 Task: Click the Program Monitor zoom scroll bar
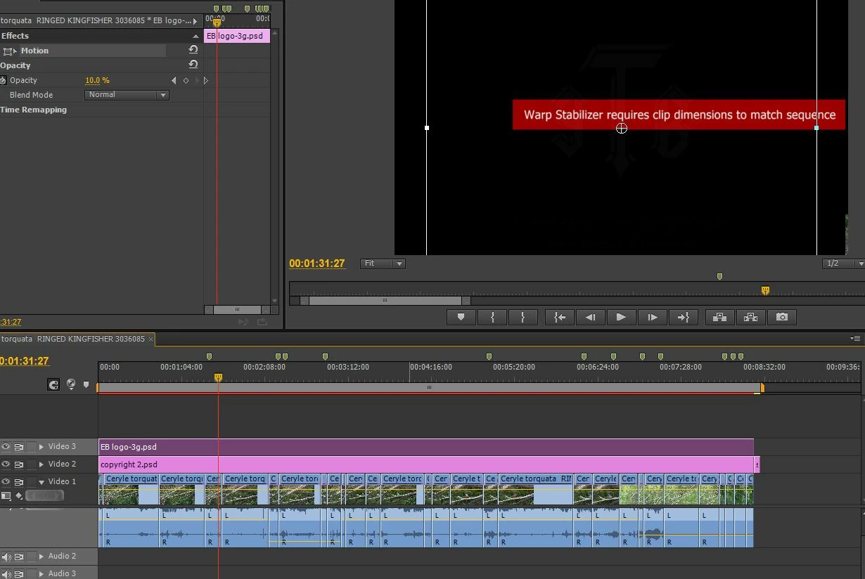click(385, 301)
